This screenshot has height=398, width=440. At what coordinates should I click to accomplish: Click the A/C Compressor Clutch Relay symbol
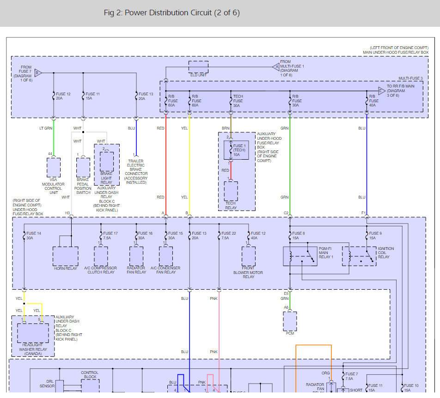click(x=101, y=256)
